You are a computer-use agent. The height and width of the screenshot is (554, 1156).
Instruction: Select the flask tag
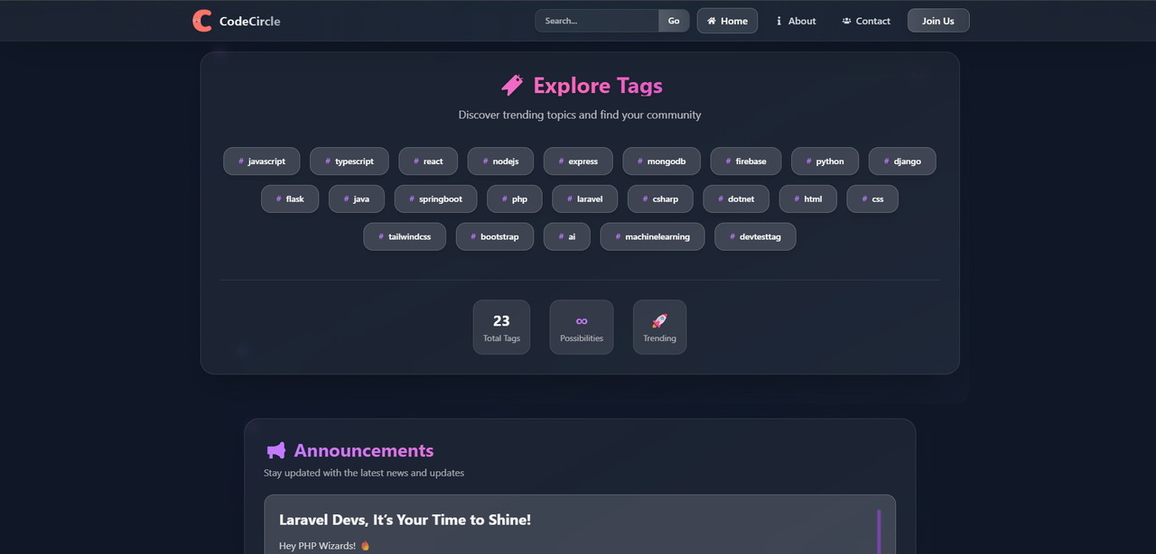click(290, 199)
